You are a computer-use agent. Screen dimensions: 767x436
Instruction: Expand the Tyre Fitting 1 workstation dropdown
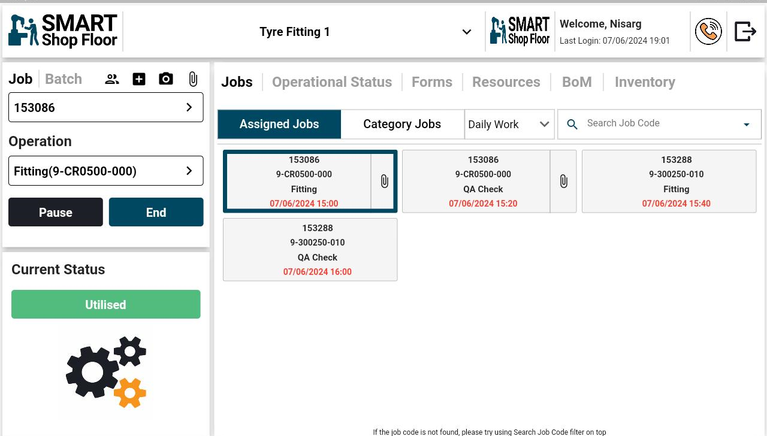click(x=466, y=32)
